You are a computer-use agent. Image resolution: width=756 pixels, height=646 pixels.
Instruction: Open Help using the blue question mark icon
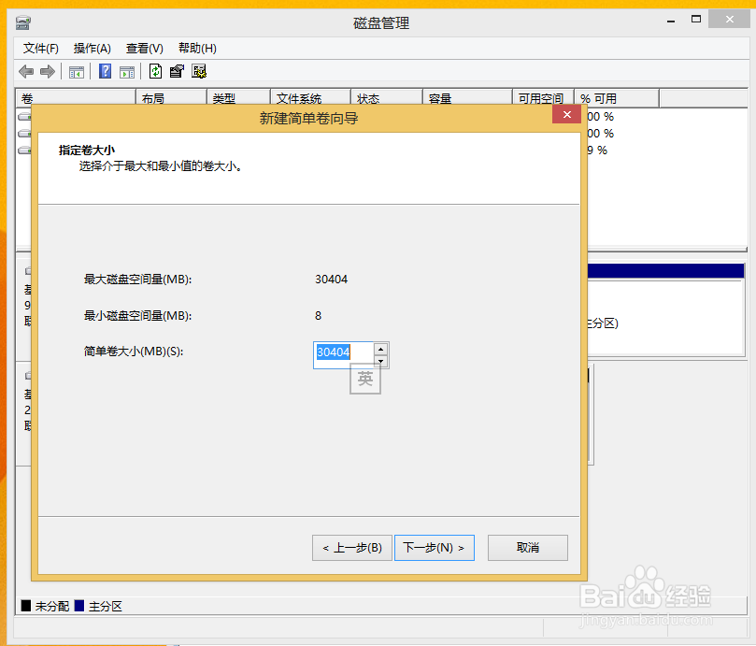(x=105, y=71)
